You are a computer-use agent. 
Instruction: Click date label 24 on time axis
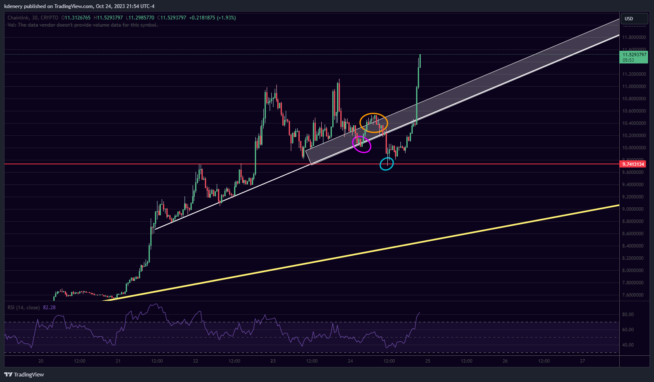click(350, 361)
